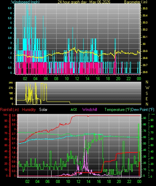Click the 100 value on red humidity axis
The image size is (156, 186).
coord(5,115)
